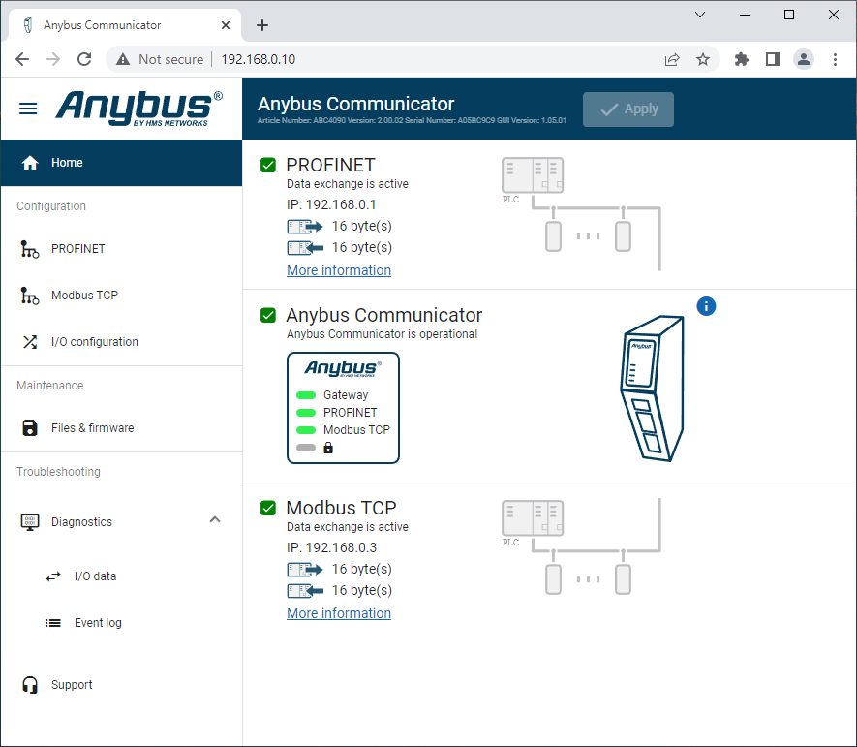This screenshot has height=747, width=857.
Task: Open the Event log menu item
Action: tap(97, 623)
